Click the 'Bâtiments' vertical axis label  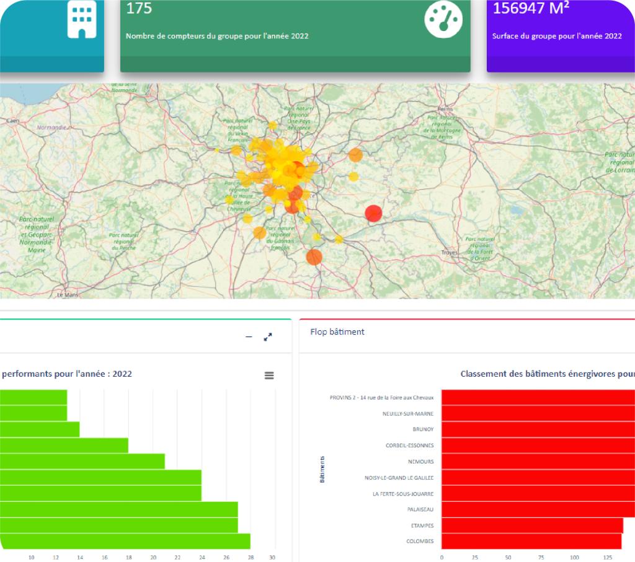(x=322, y=469)
